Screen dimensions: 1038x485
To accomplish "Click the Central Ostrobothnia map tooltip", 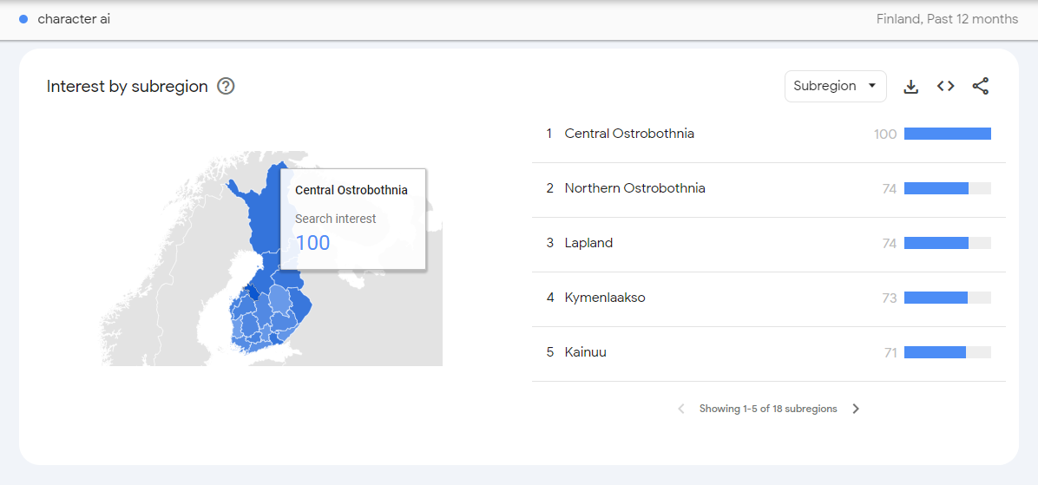I will coord(351,218).
